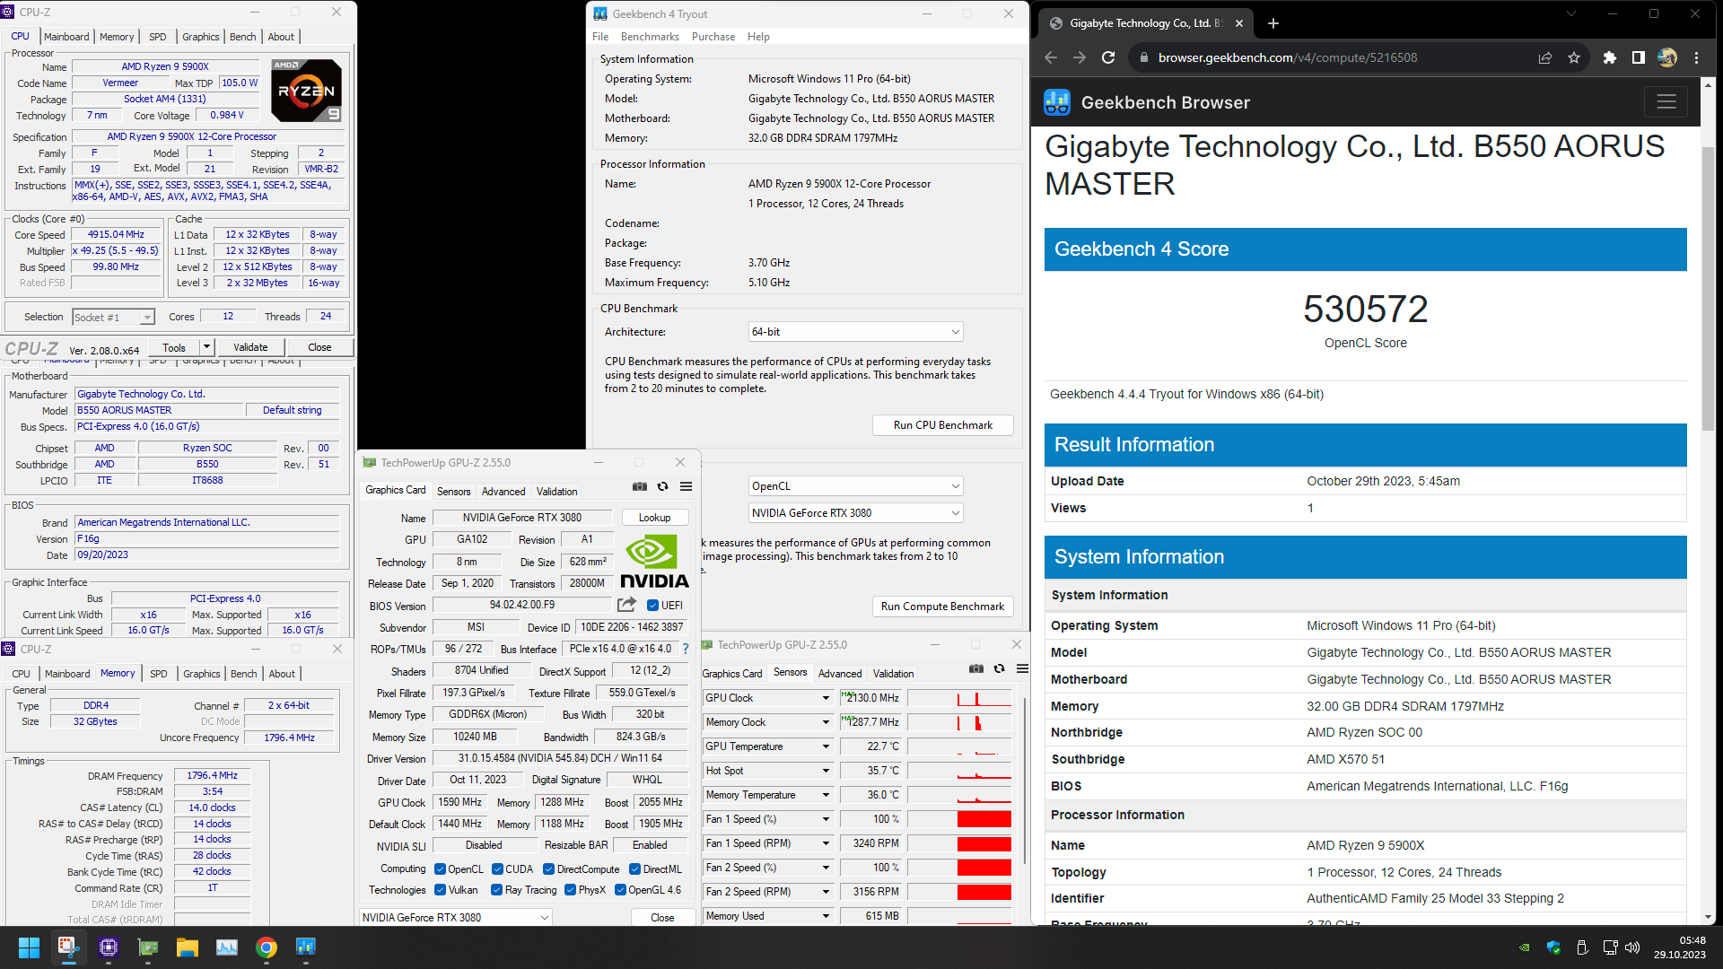Click GPU-Z Lookup button
Image resolution: width=1723 pixels, height=969 pixels.
pos(654,518)
